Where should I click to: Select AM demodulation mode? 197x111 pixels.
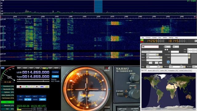(20, 68)
